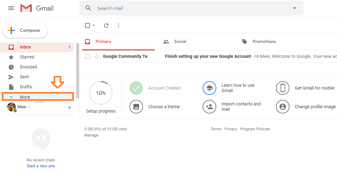Click the refresh mail icon
The image size is (337, 172).
pyautogui.click(x=106, y=26)
